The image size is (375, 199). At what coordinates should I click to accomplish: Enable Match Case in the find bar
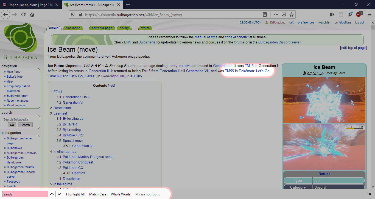[98, 194]
